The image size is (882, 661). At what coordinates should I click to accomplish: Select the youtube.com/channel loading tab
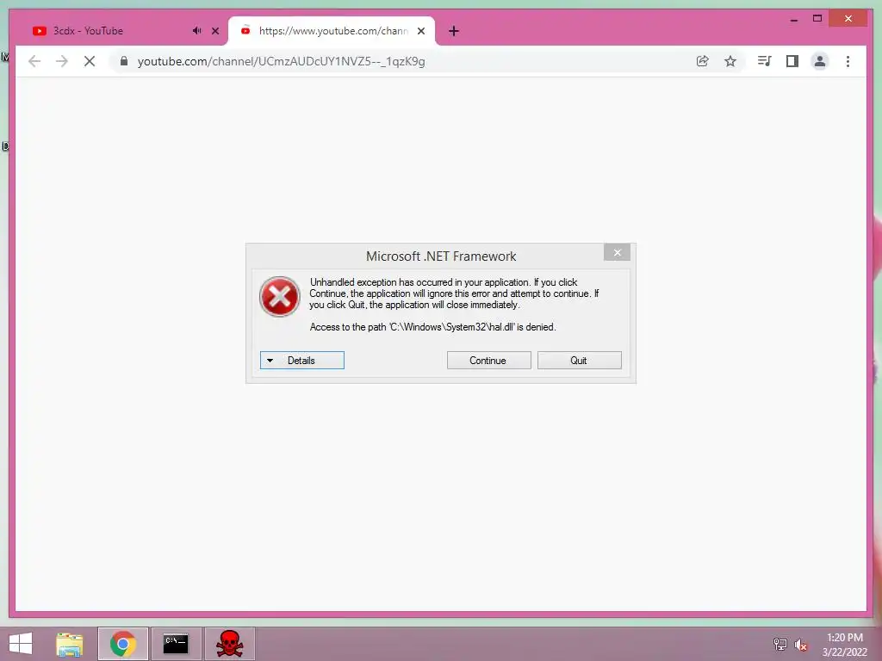[x=332, y=31]
